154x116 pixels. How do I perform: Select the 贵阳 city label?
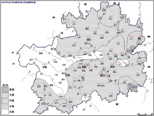point(84,67)
